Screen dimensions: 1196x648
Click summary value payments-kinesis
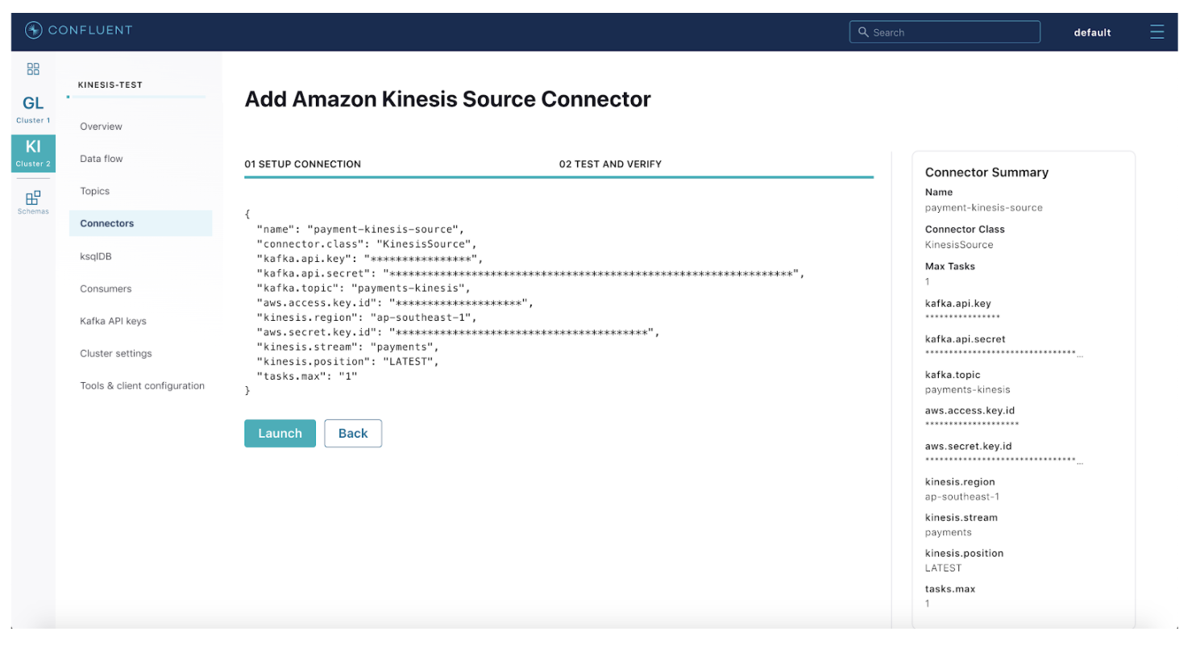tap(967, 389)
